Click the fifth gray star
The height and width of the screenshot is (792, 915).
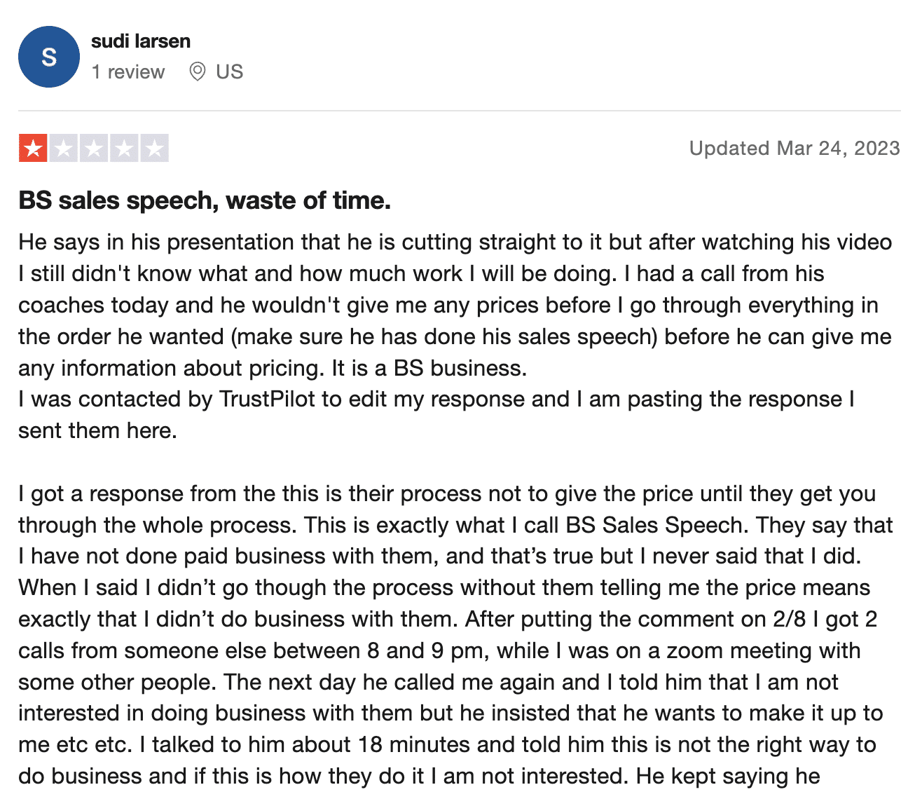click(155, 148)
